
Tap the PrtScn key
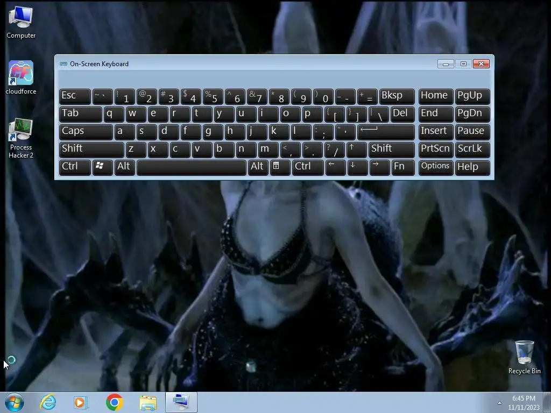[436, 149]
